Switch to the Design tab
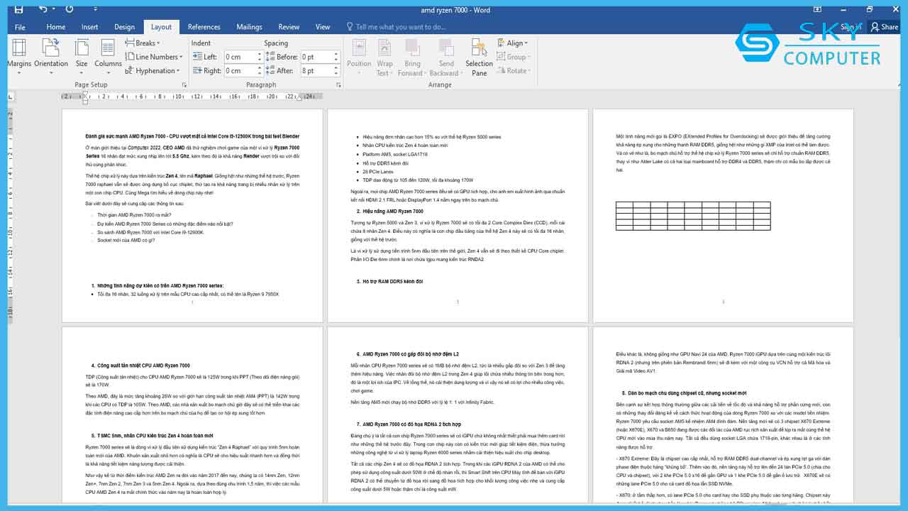This screenshot has height=511, width=908. pos(124,27)
